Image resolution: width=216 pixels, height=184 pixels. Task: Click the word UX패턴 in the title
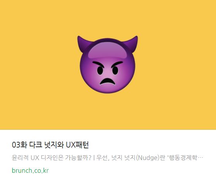pyautogui.click(x=77, y=145)
